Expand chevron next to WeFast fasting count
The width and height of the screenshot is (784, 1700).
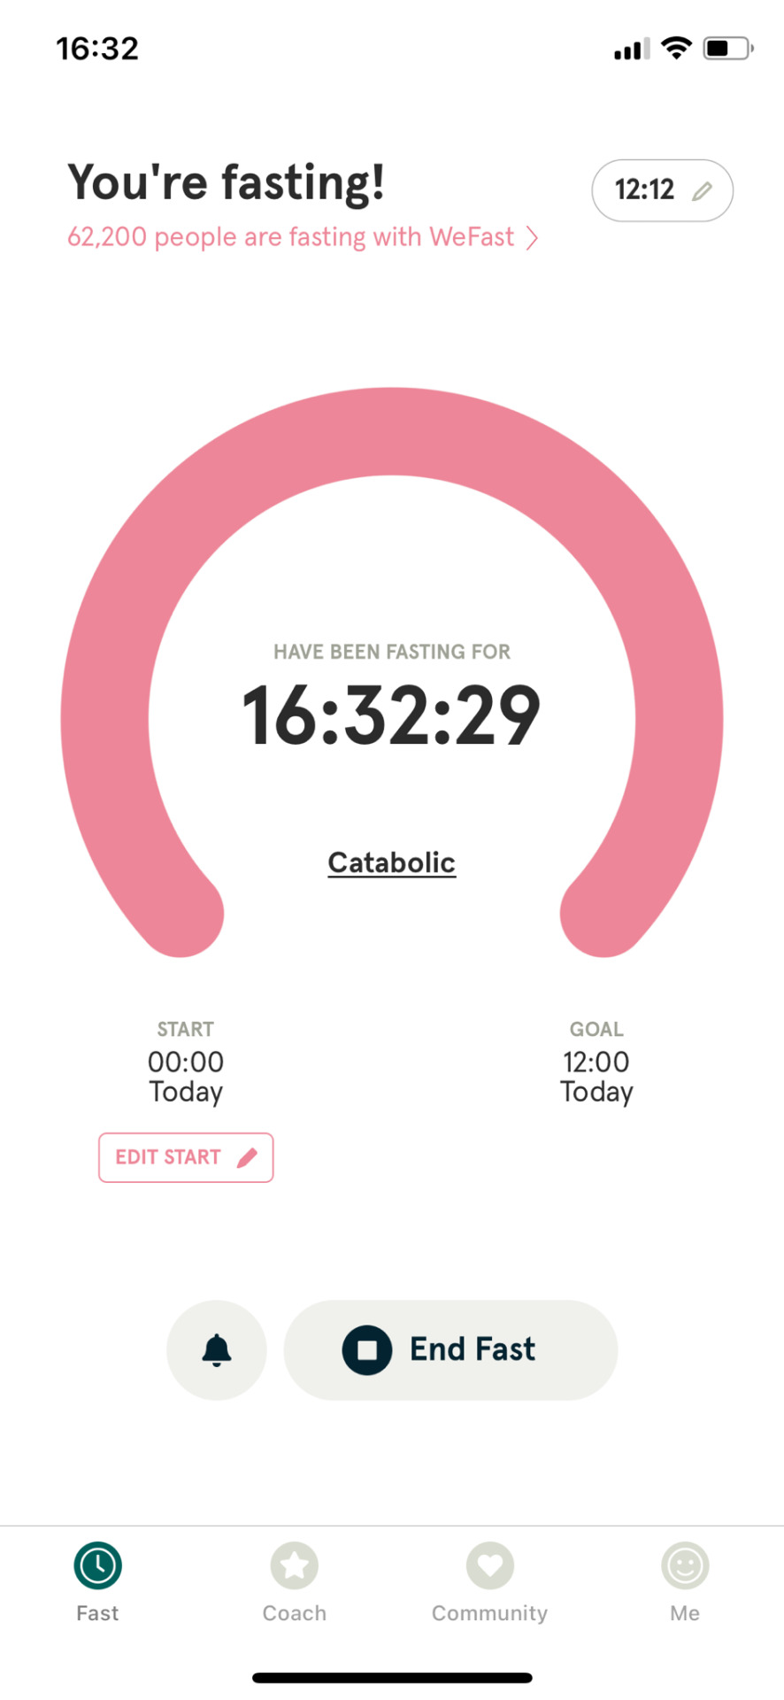point(532,238)
